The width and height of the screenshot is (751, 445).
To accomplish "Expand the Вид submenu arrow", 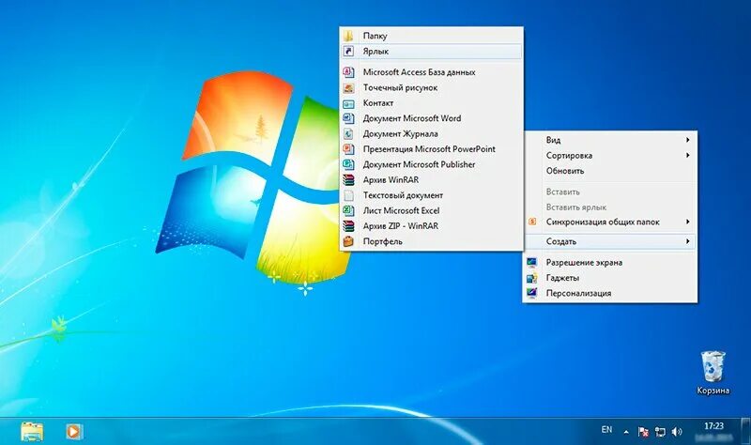I will (x=687, y=140).
